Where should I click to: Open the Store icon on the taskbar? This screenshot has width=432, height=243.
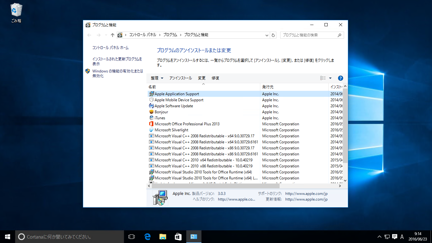(x=178, y=236)
